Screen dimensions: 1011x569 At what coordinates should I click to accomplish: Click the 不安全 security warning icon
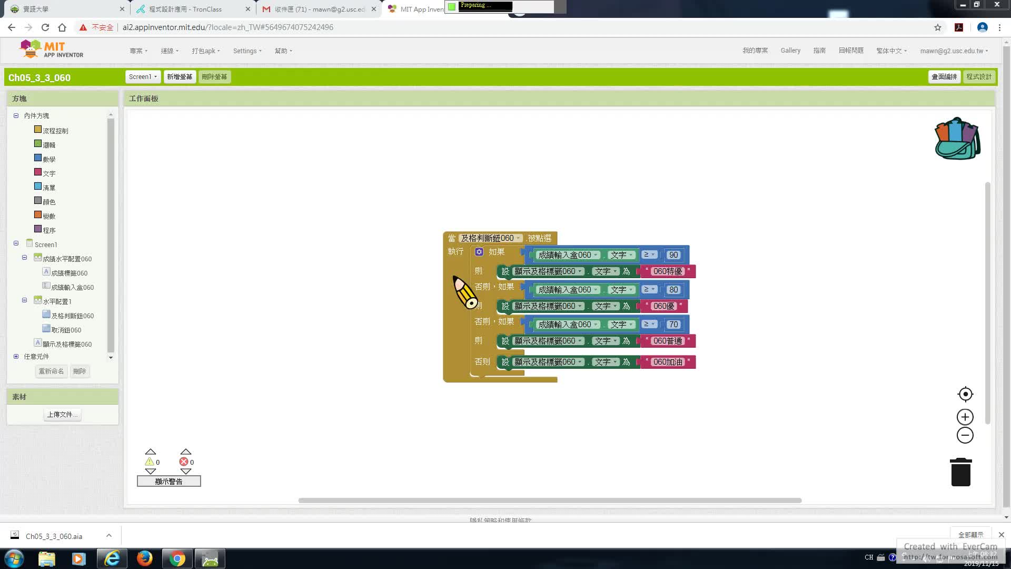tap(83, 27)
